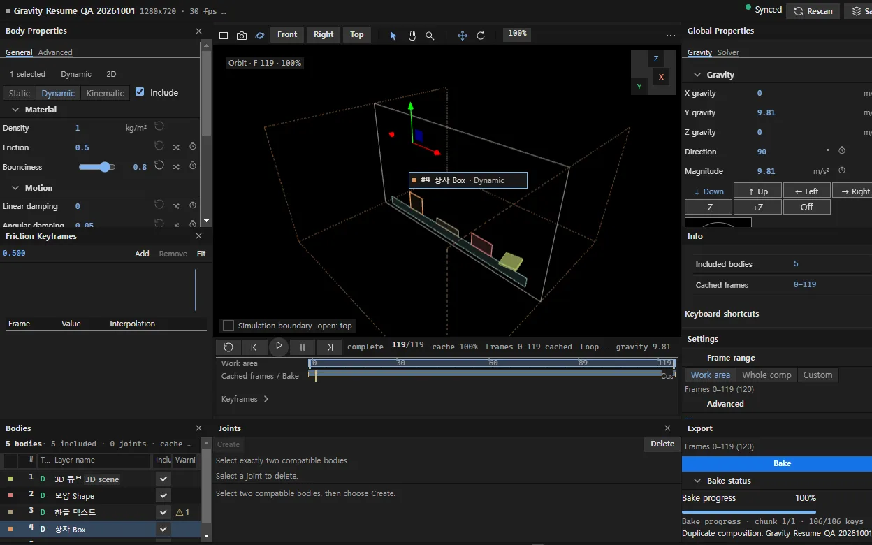Reset the Friction value
The image size is (872, 545).
(159, 146)
